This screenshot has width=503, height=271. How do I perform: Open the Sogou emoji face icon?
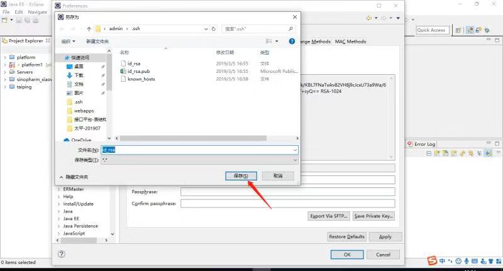pyautogui.click(x=458, y=261)
